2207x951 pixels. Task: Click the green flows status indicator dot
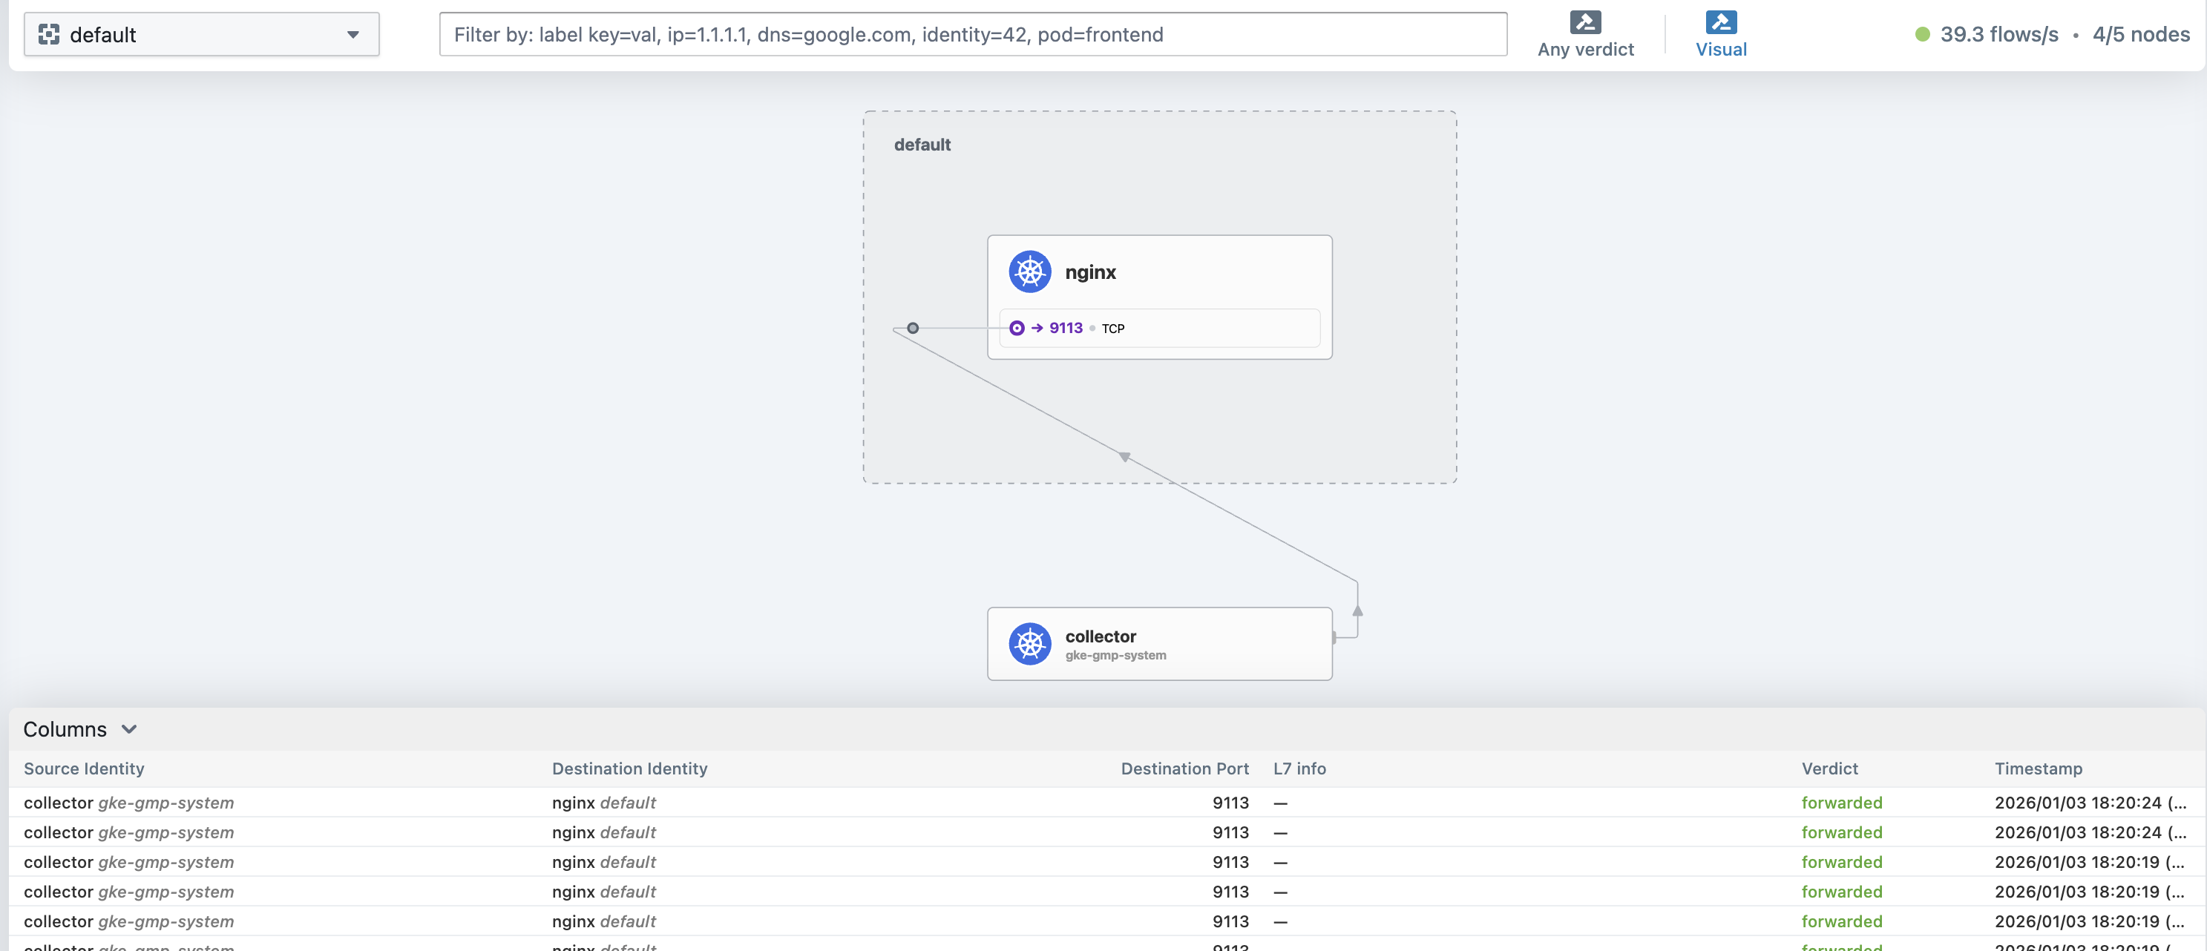point(1923,34)
